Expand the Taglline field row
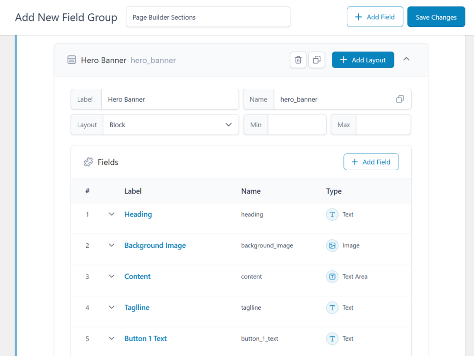Image resolution: width=474 pixels, height=356 pixels. coord(111,307)
